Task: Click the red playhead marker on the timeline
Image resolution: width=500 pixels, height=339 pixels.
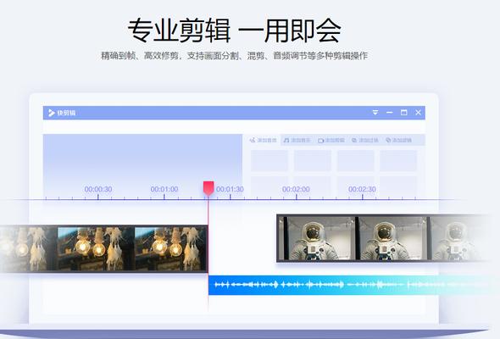Action: coord(208,188)
